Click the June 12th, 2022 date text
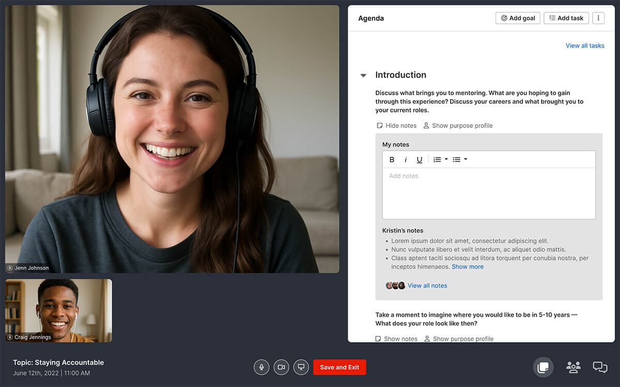 click(x=35, y=373)
